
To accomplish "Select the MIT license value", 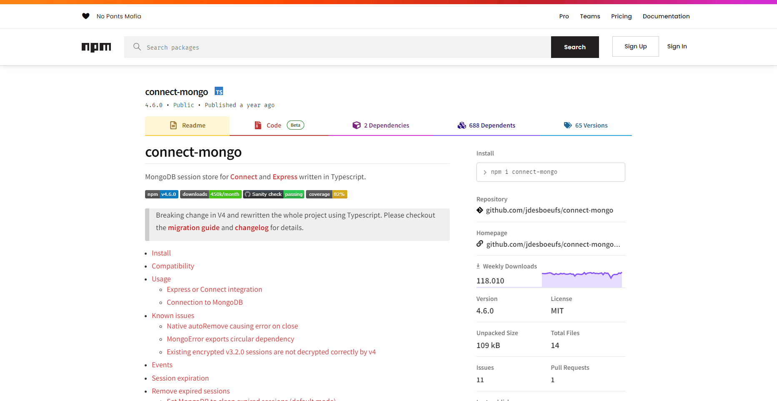I will pos(557,311).
